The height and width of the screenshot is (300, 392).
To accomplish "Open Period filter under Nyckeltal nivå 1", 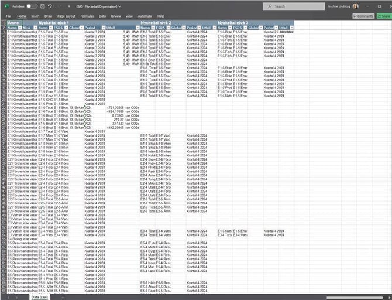I will coord(104,28).
